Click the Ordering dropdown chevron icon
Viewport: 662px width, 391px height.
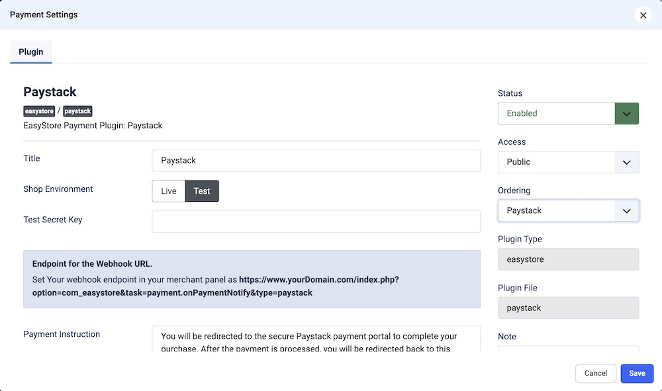point(627,211)
